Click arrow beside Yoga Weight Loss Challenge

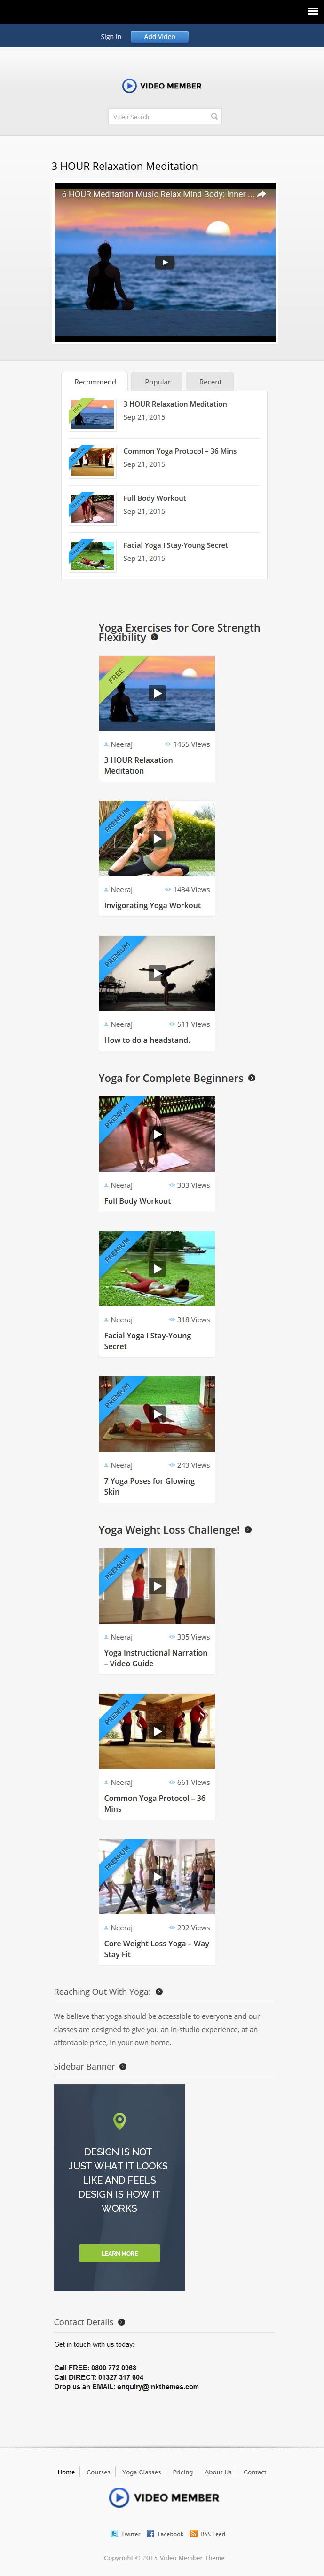tap(248, 1530)
